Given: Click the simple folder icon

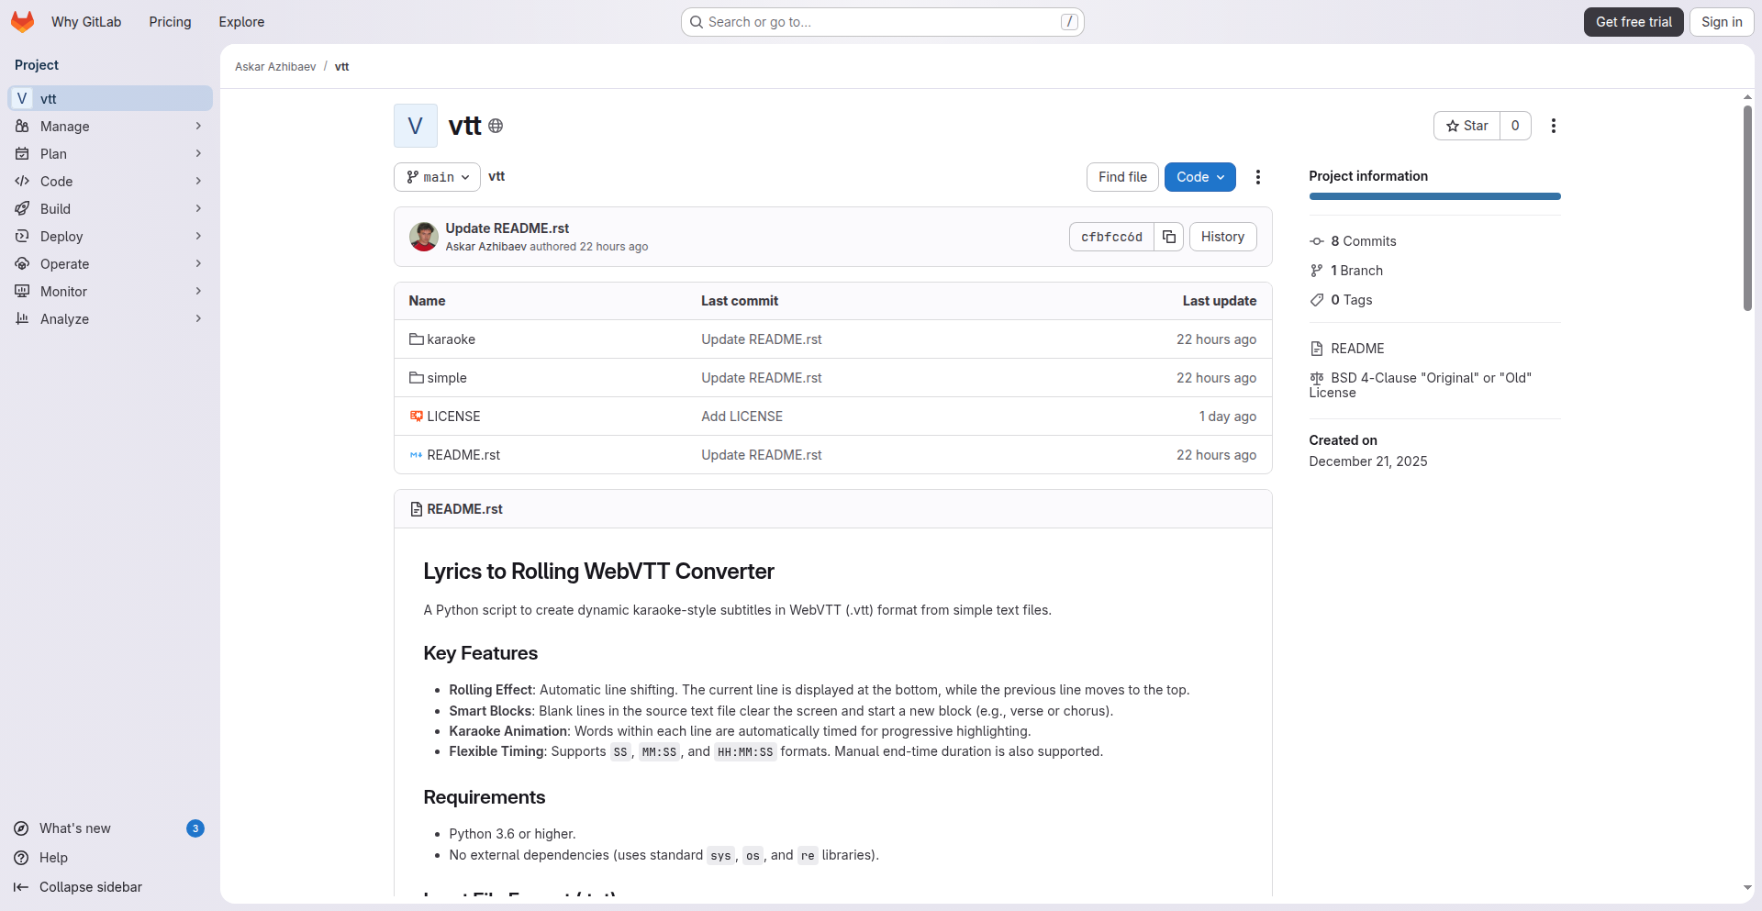Looking at the screenshot, I should (x=417, y=378).
